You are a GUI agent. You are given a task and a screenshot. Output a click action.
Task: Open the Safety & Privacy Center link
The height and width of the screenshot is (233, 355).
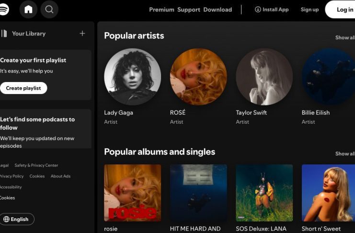(36, 165)
